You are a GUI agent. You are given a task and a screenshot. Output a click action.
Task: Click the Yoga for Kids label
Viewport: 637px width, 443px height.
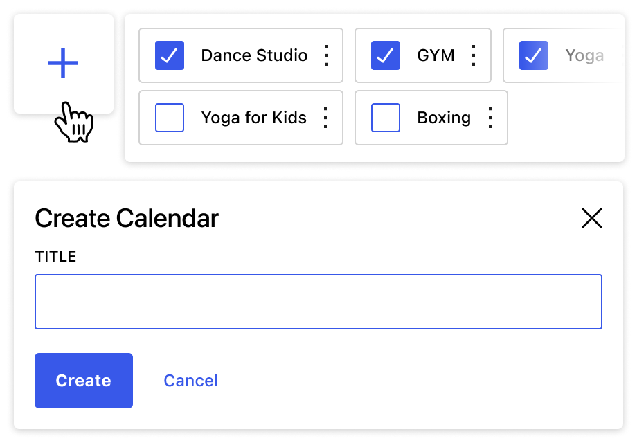253,118
